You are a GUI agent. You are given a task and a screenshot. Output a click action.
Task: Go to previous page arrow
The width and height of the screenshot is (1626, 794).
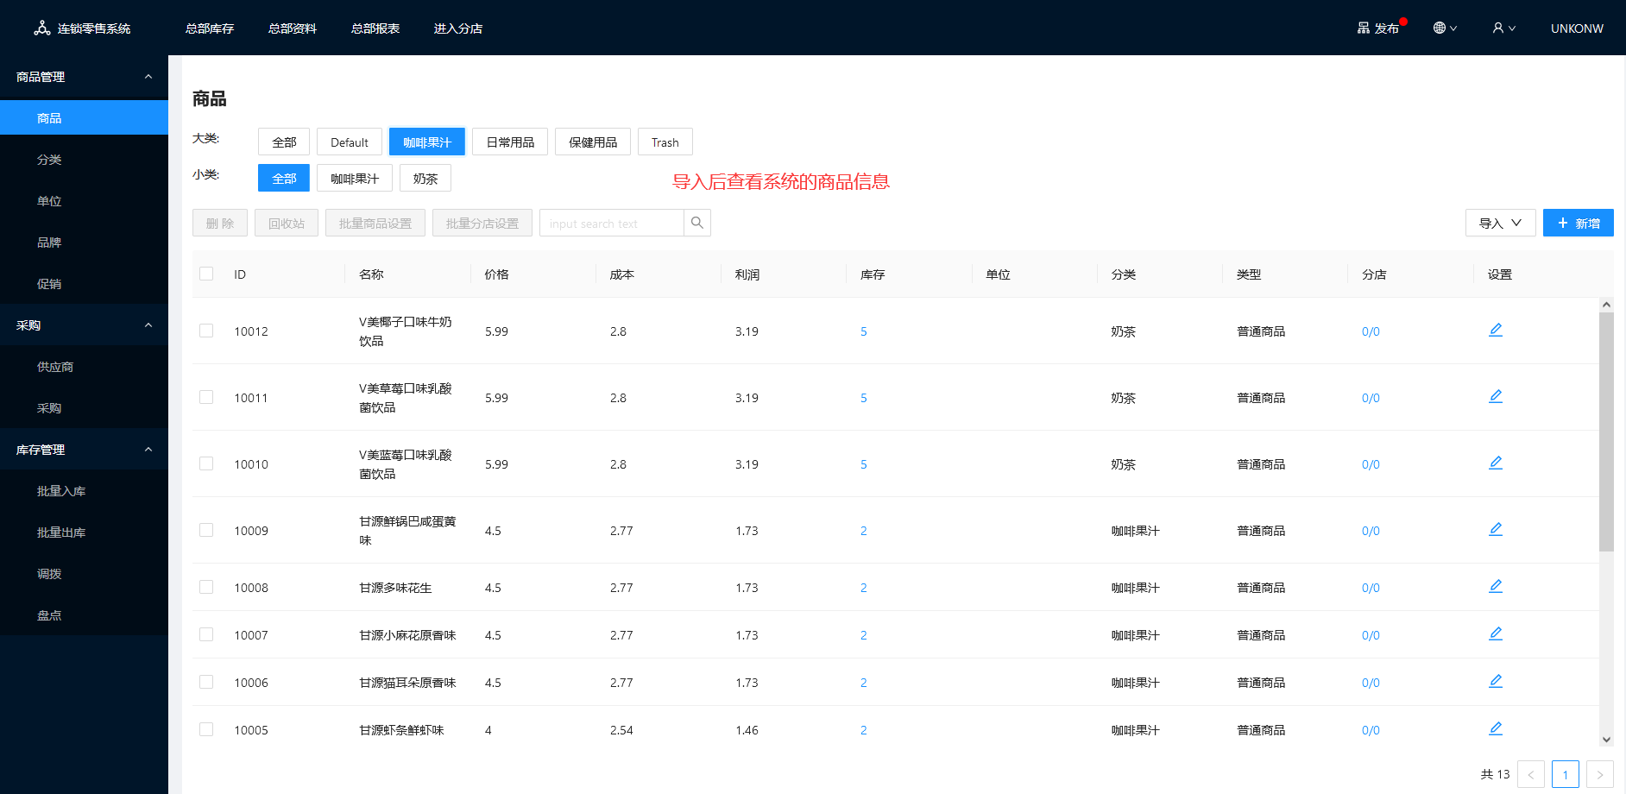[x=1531, y=774]
